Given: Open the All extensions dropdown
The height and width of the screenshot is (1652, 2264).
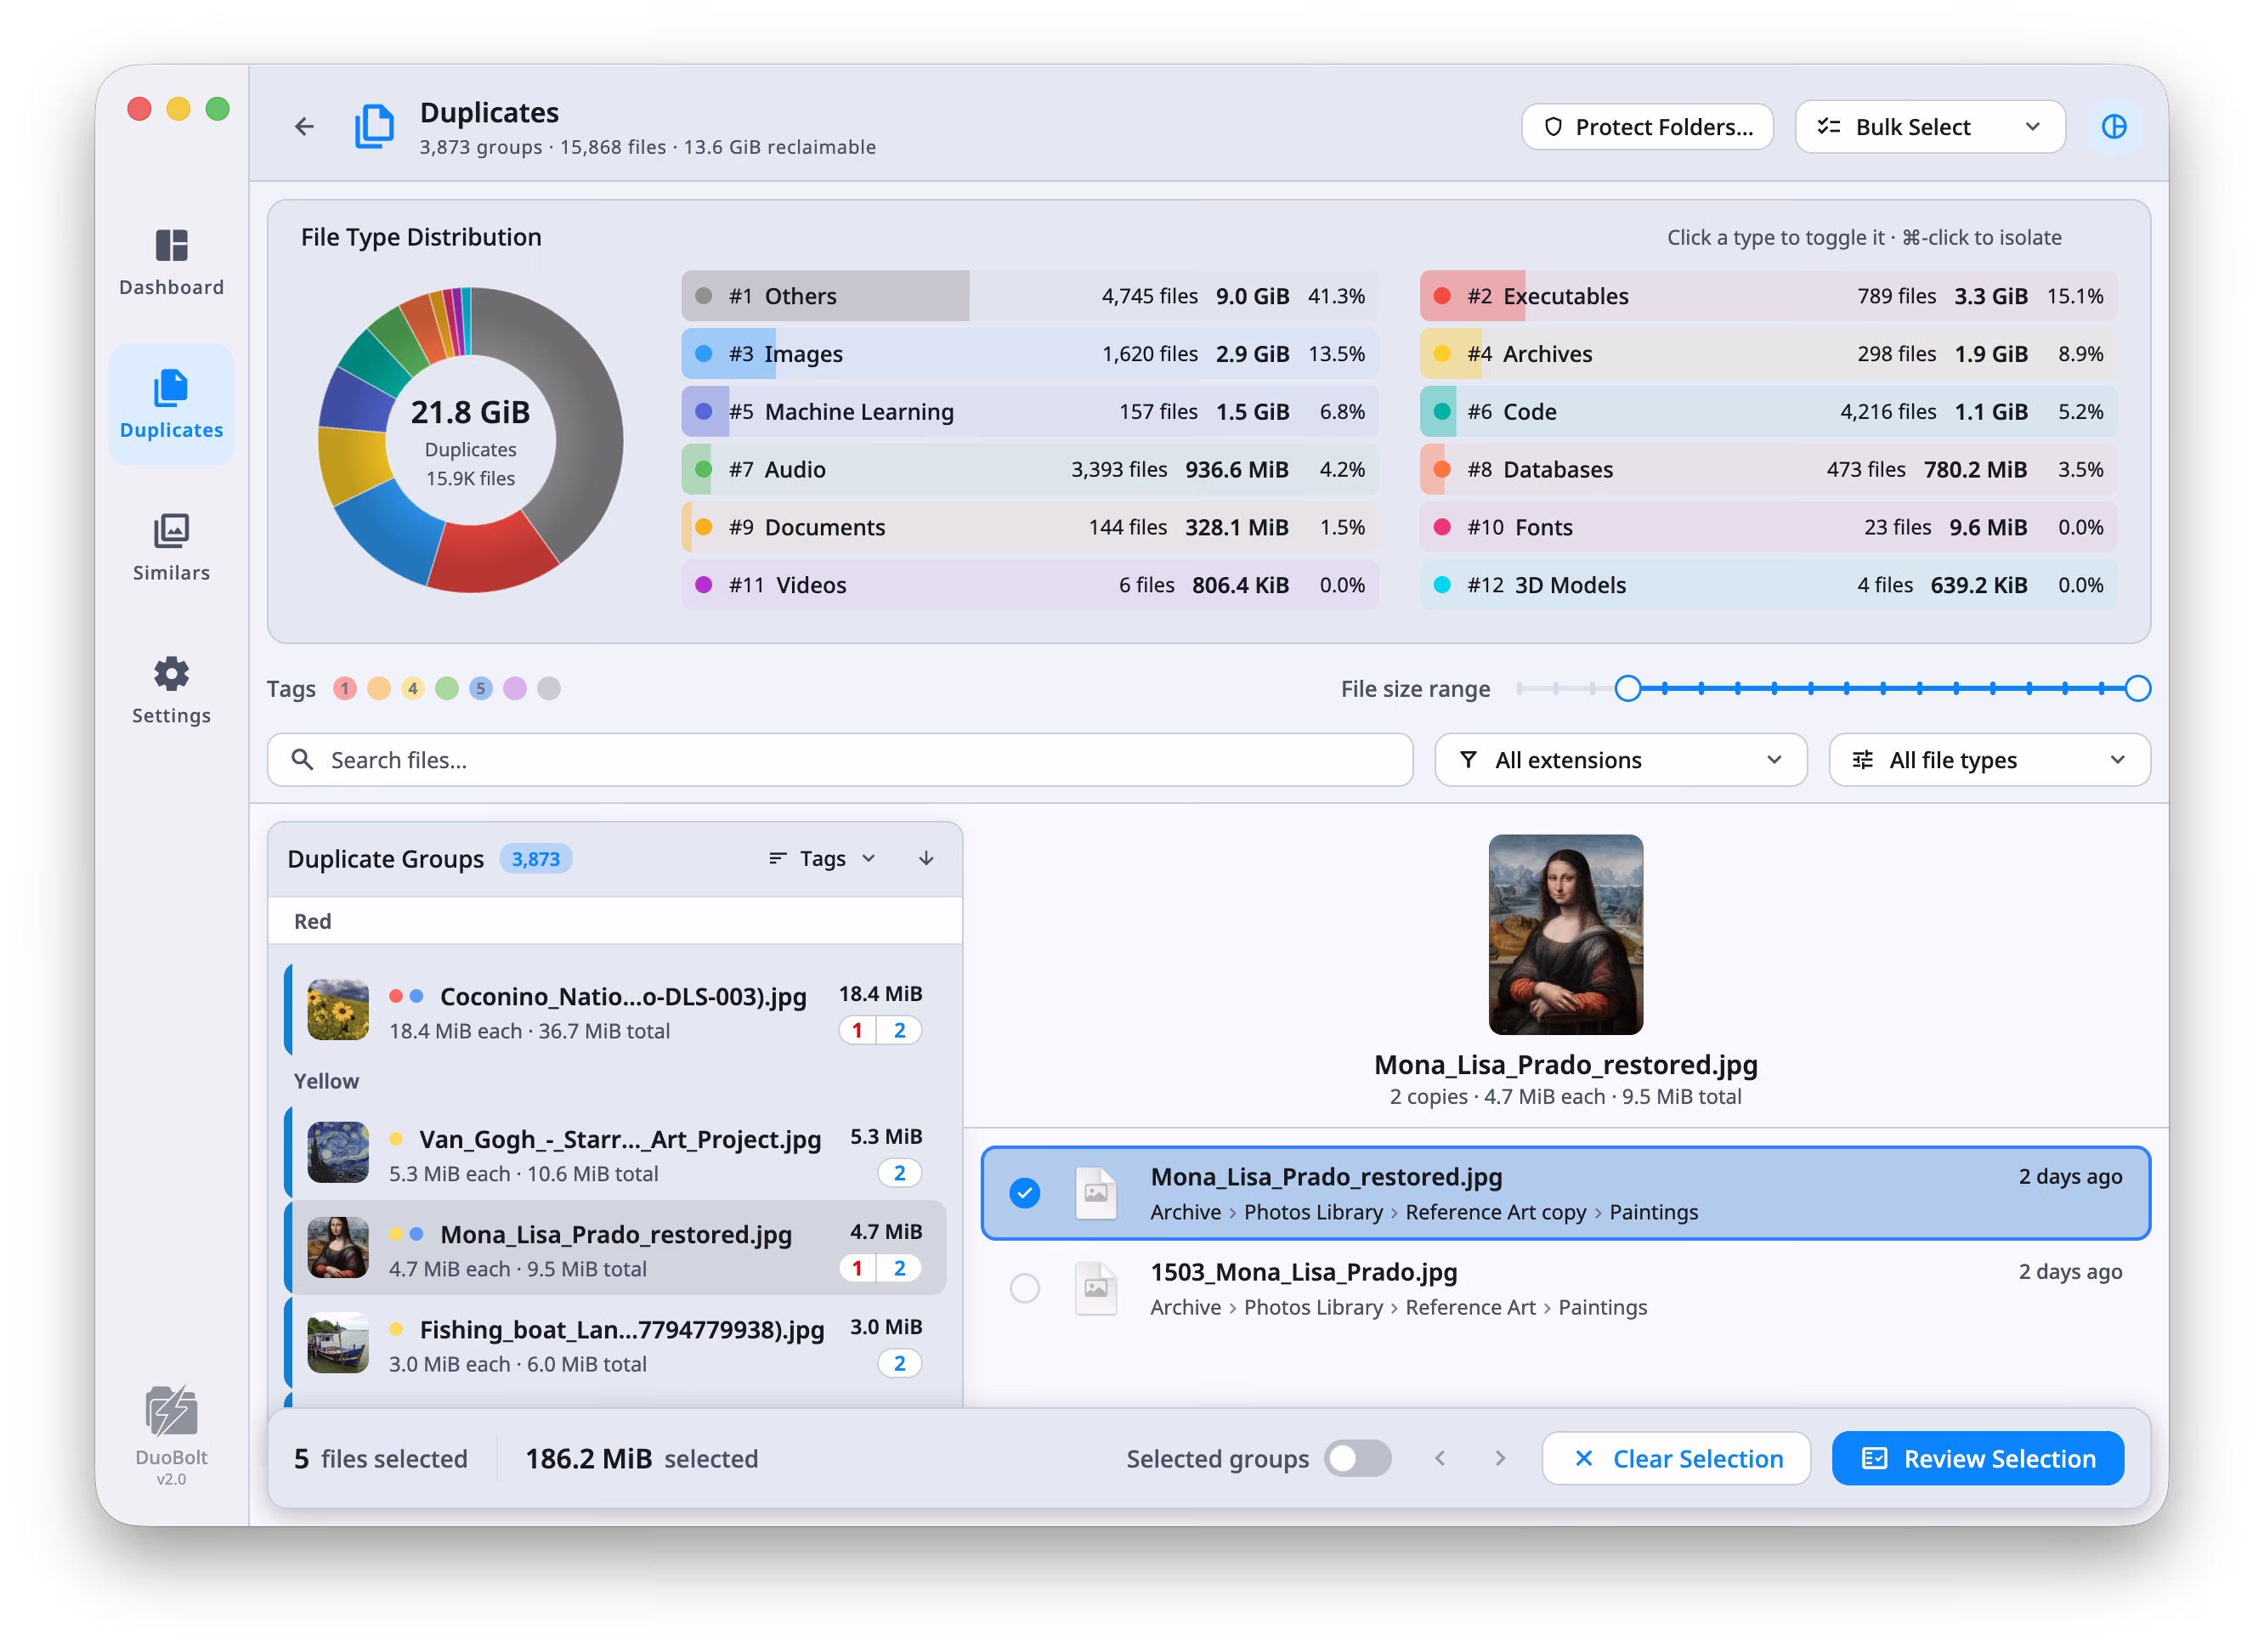Looking at the screenshot, I should tap(1620, 760).
